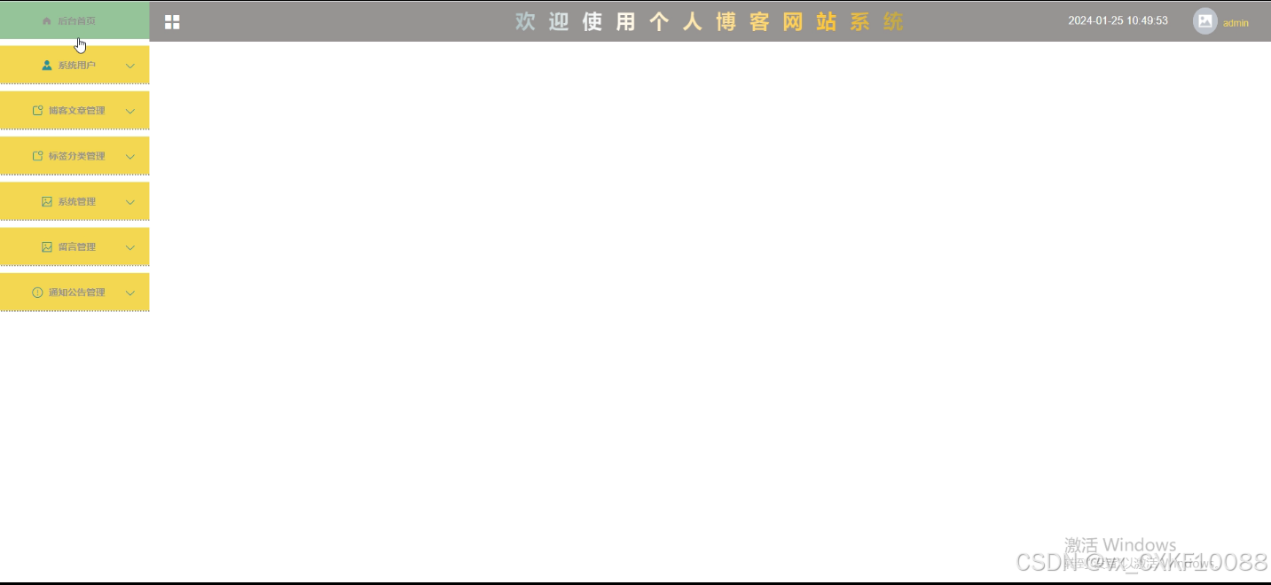Click the icon beside 博客文章管理

37,111
